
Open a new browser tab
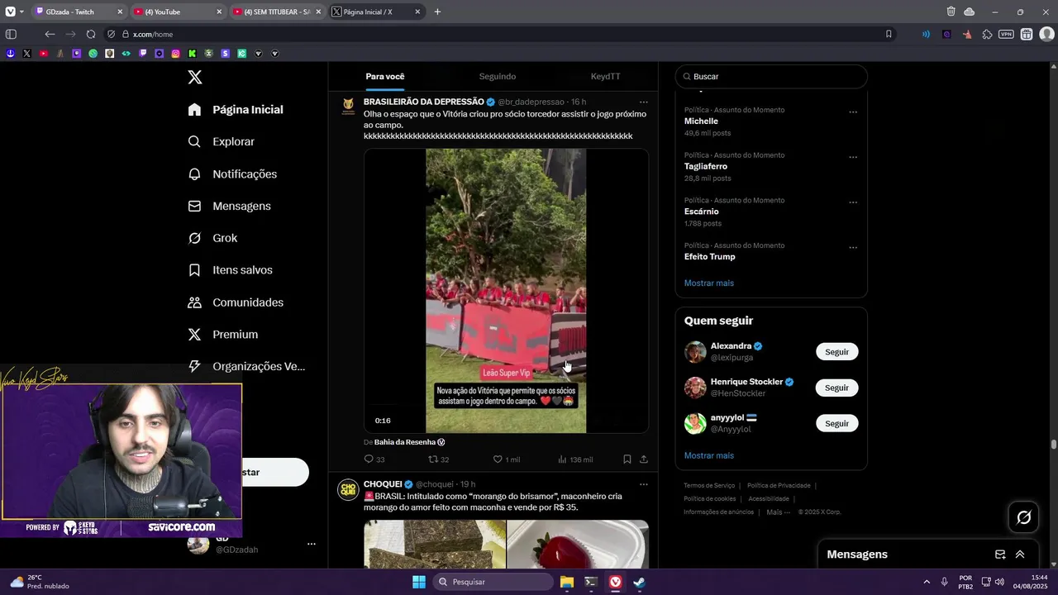pos(437,12)
